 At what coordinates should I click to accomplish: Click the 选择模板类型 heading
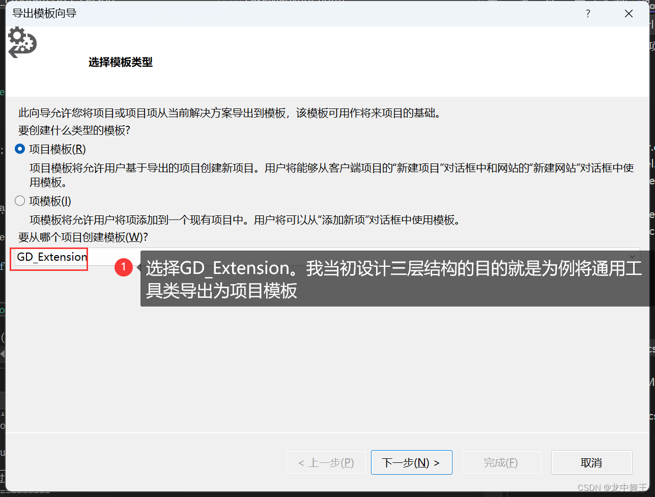[x=121, y=62]
